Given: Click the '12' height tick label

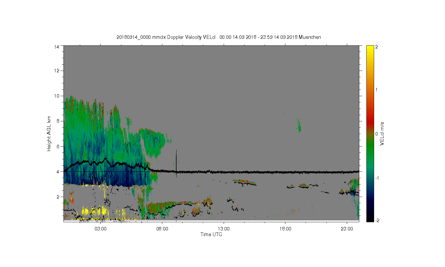Looking at the screenshot, I should pos(57,71).
